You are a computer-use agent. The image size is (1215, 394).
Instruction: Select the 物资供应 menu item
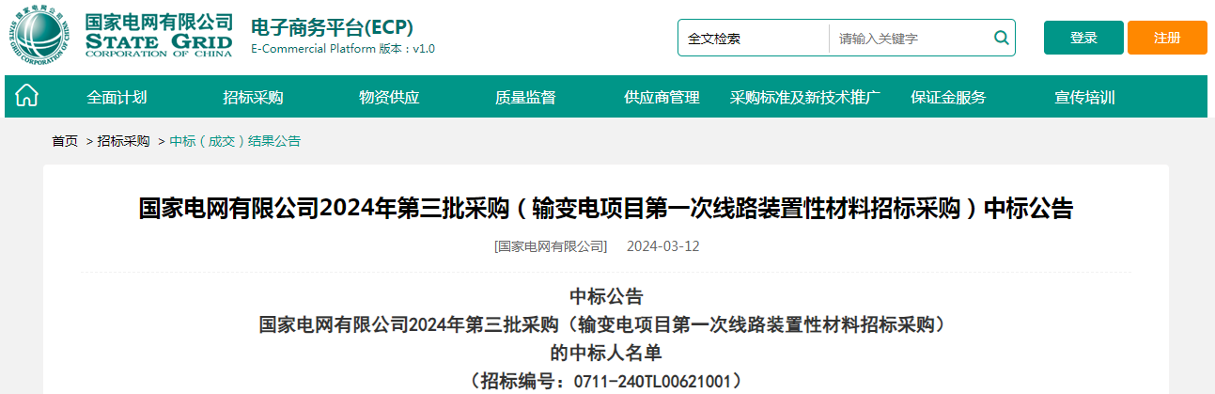[389, 97]
